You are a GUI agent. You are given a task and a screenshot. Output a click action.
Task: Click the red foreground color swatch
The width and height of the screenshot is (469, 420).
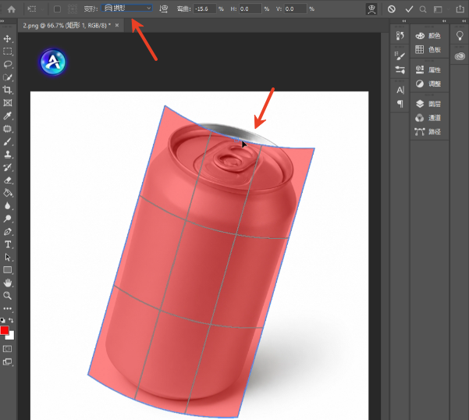pos(4,330)
